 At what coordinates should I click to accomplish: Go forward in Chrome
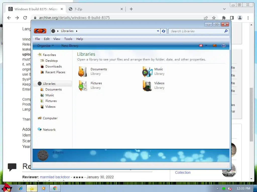[x=17, y=18]
